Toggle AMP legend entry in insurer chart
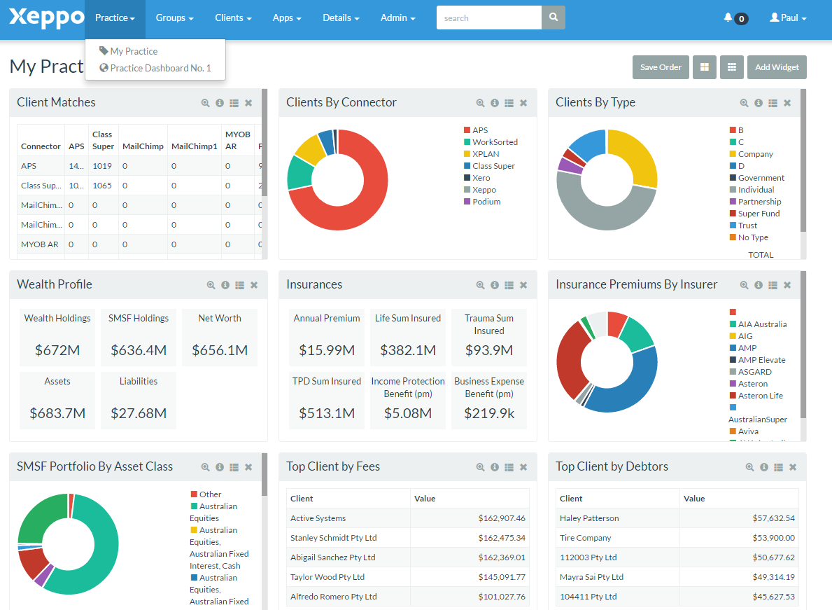Viewport: 832px width, 610px height. 747,348
